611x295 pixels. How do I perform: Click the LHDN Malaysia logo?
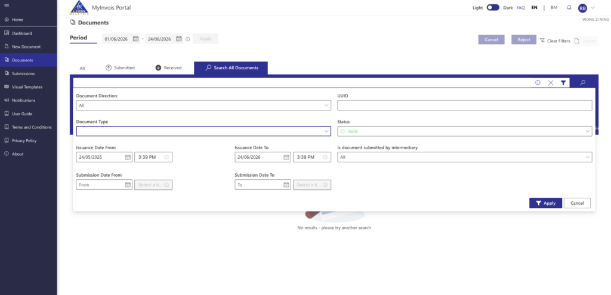coord(79,7)
